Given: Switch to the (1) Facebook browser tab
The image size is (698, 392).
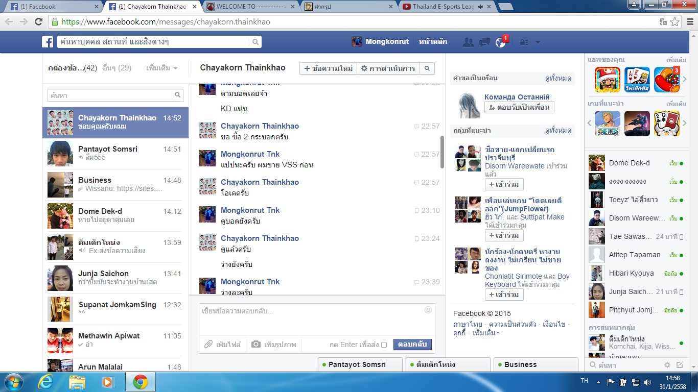Looking at the screenshot, I should tap(54, 7).
